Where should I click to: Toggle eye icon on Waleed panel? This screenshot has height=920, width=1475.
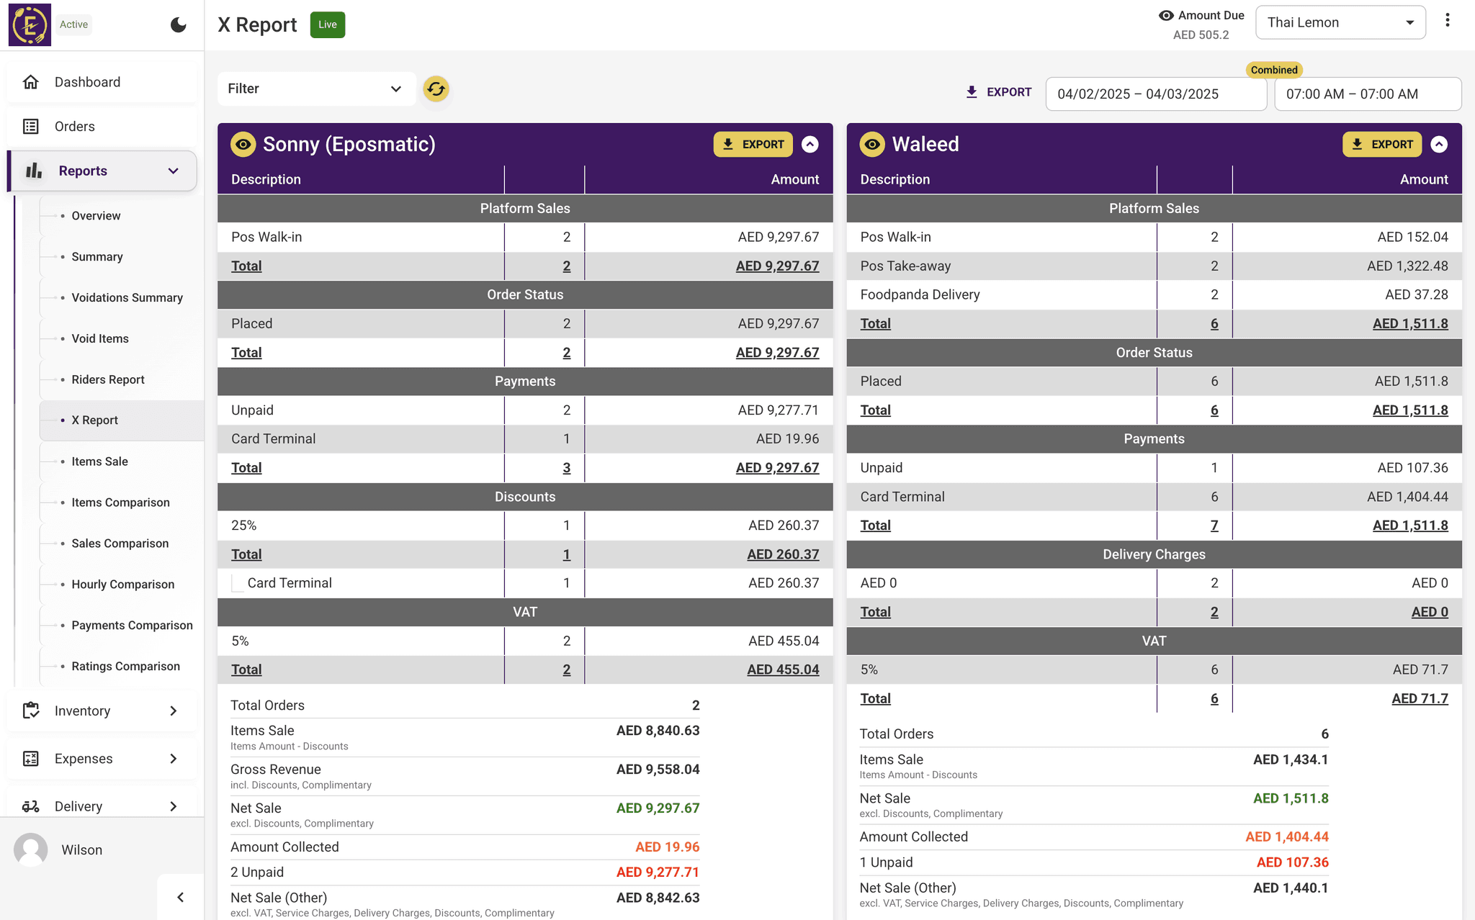click(872, 144)
